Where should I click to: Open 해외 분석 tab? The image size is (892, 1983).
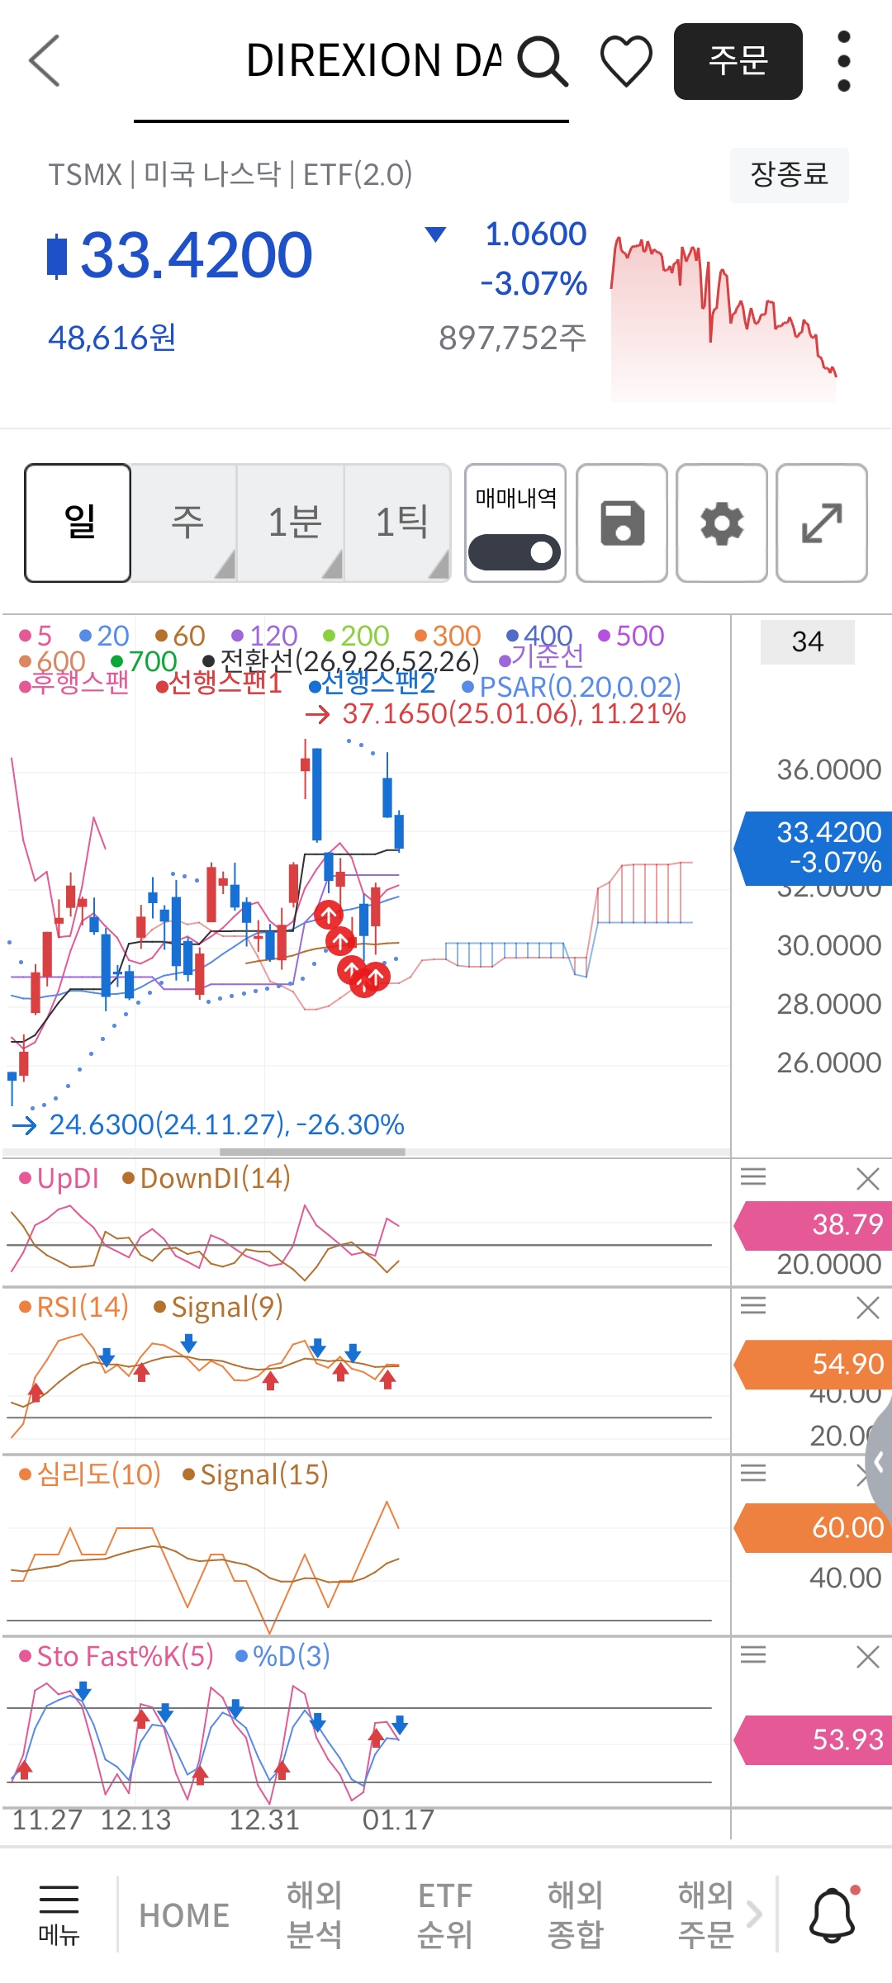pos(314,1915)
